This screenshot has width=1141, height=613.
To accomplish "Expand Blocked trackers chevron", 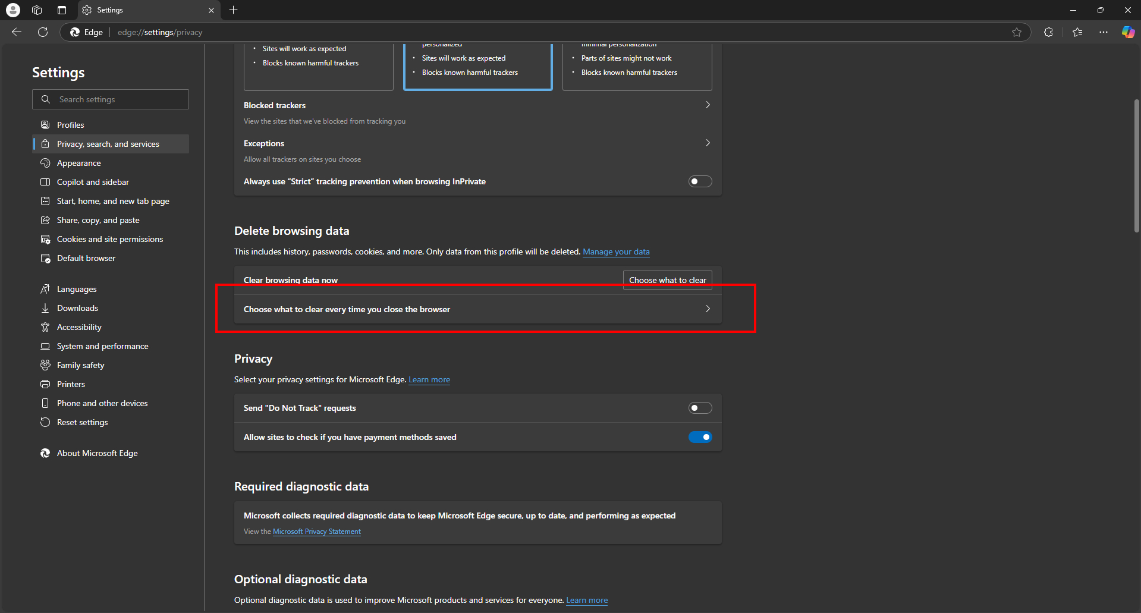I will 708,105.
